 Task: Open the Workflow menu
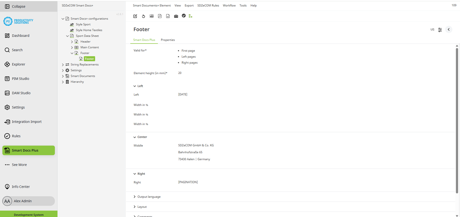(229, 5)
